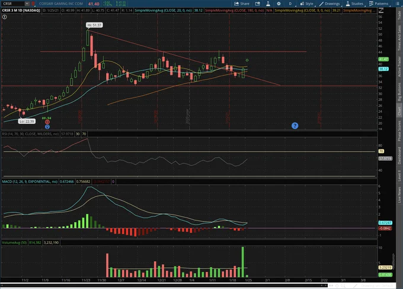
Task: Click the CRSR symbol input field
Action: coord(14,4)
